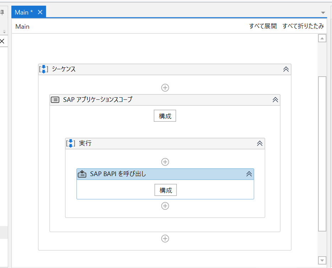
Task: Collapse the SAP BAPI を呼び出し activity
Action: (x=249, y=174)
